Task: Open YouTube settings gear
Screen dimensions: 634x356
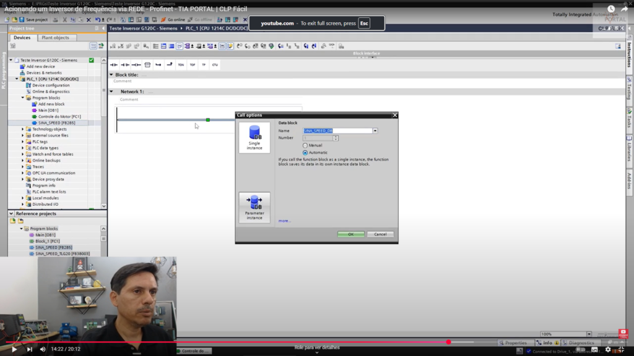Action: tap(608, 350)
